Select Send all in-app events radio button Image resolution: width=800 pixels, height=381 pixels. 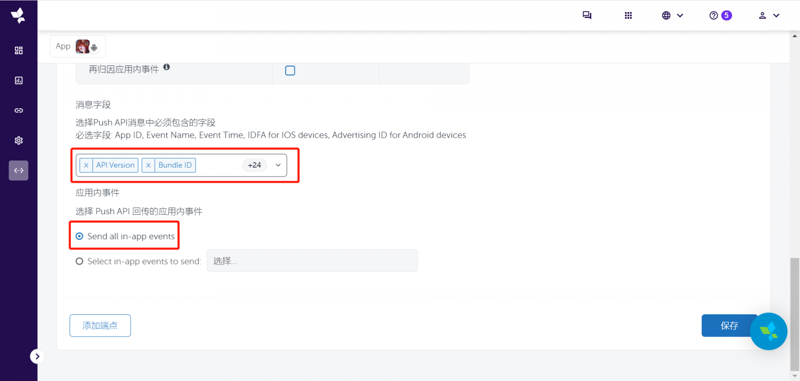click(x=80, y=237)
